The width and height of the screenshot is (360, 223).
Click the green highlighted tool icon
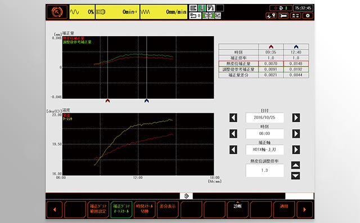click(202, 8)
